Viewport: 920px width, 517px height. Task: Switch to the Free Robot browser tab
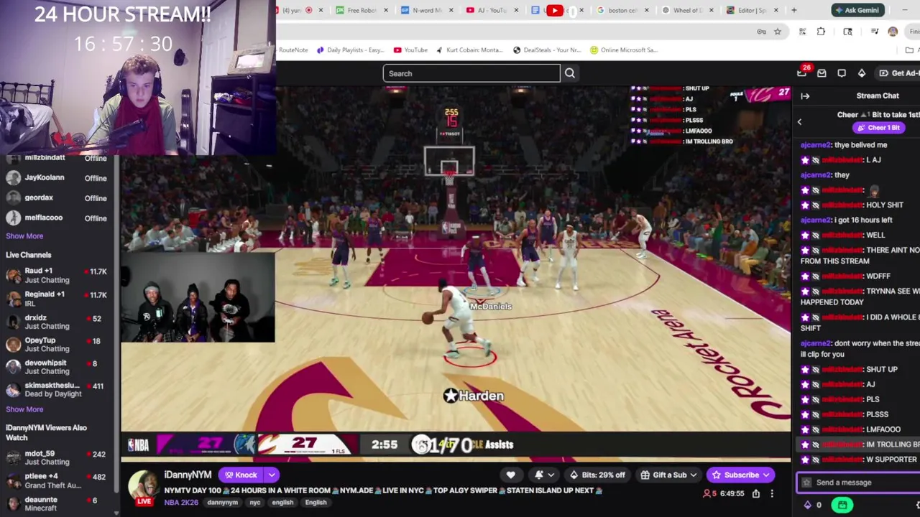(363, 10)
